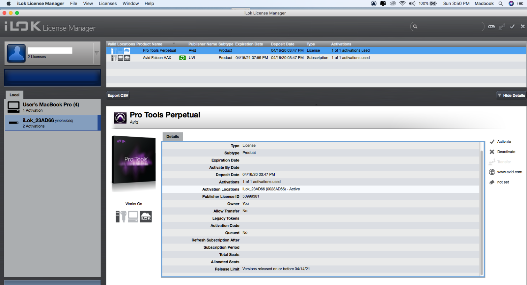Screen dimensions: 527x285
Task: Click the green refresh subscription icon on Avid Falcon AAX
Action: 182,58
